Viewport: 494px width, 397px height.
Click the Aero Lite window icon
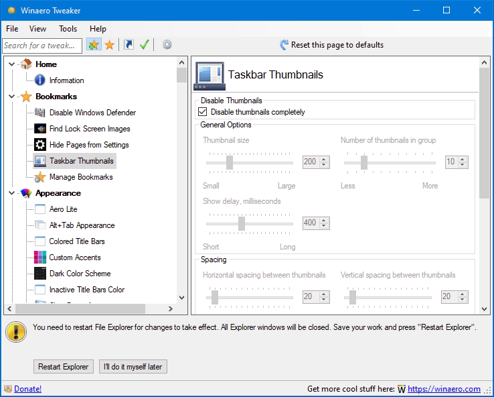tap(40, 209)
